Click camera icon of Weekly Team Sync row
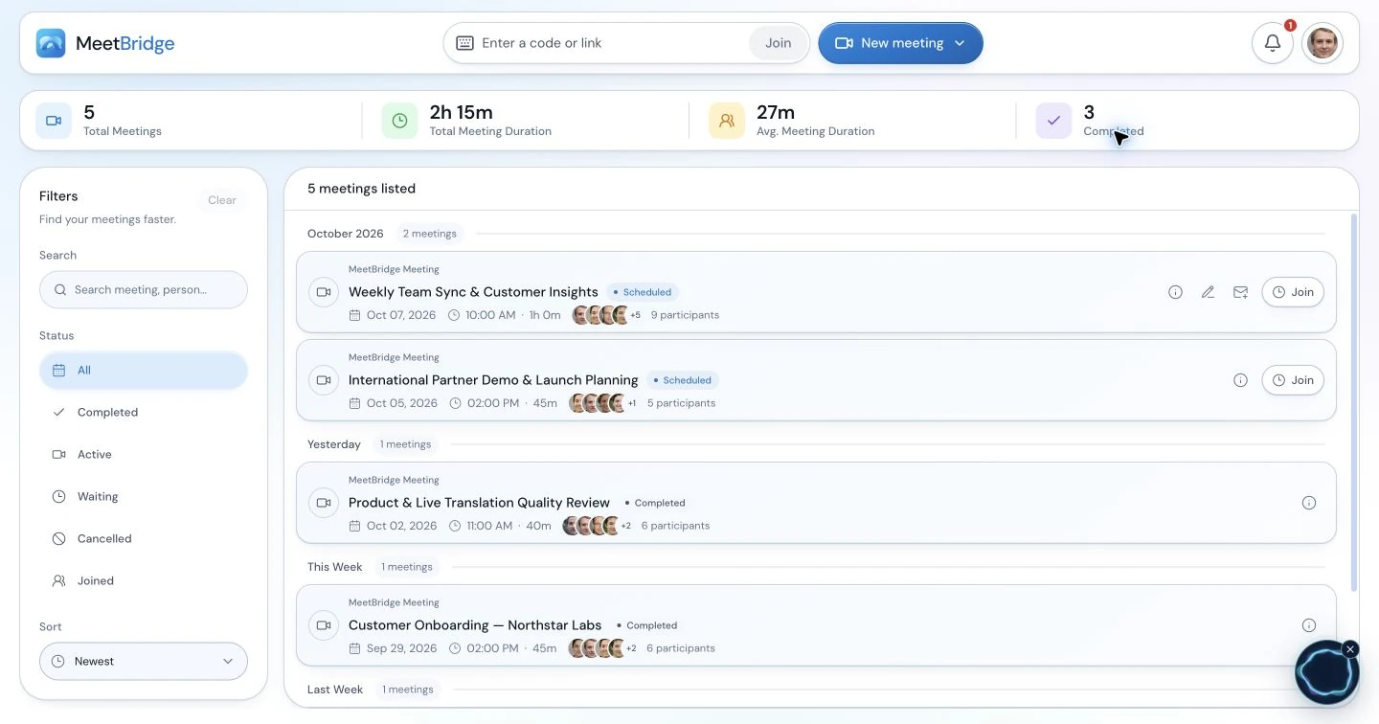This screenshot has height=724, width=1379. coord(324,292)
